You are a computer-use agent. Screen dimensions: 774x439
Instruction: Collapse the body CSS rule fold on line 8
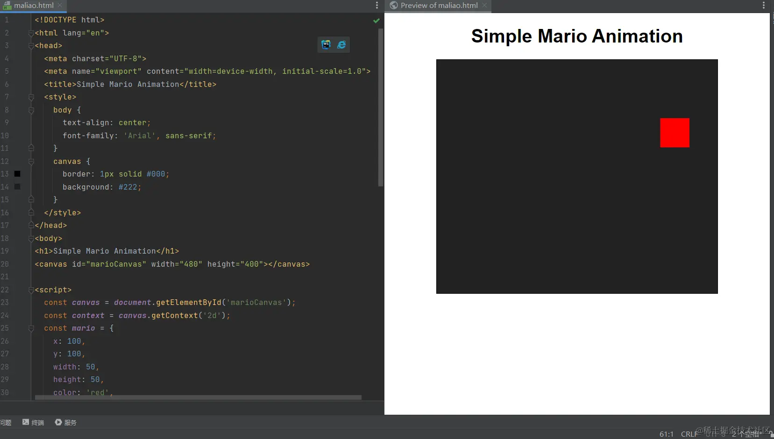point(31,110)
